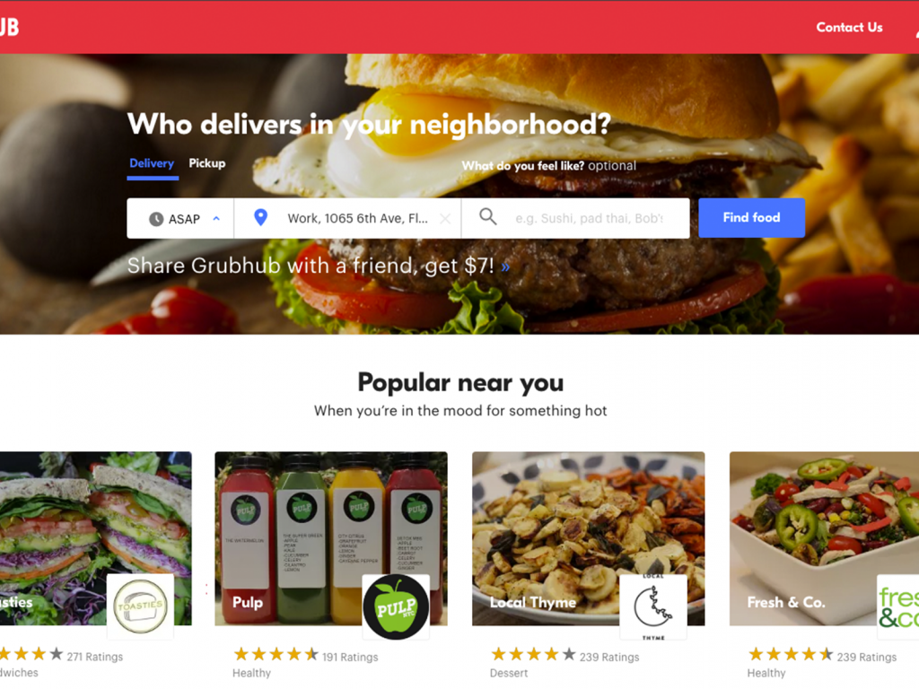Open the Contact Us link

849,28
